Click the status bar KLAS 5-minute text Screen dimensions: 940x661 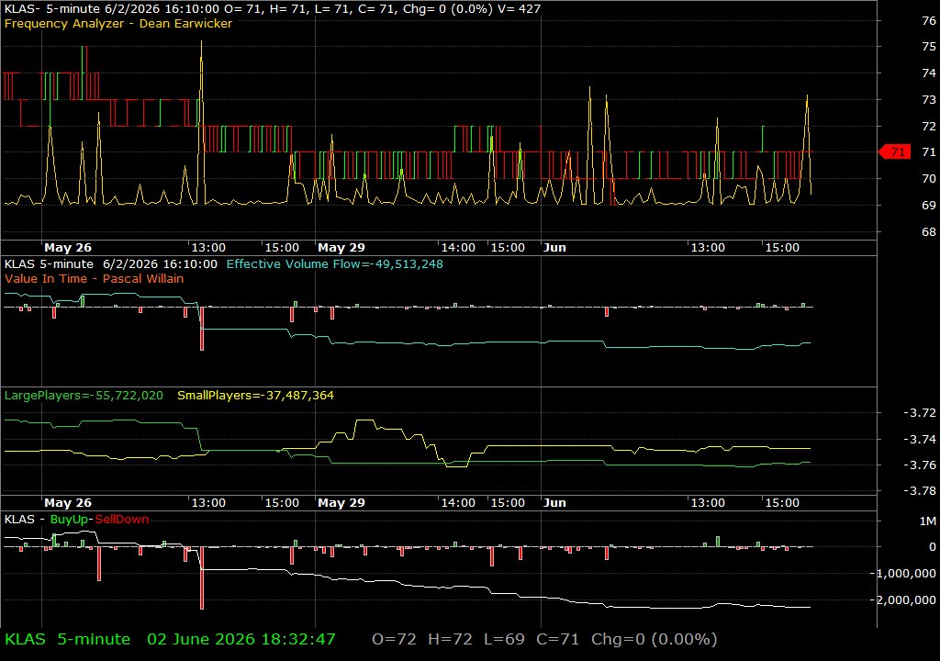pos(67,639)
